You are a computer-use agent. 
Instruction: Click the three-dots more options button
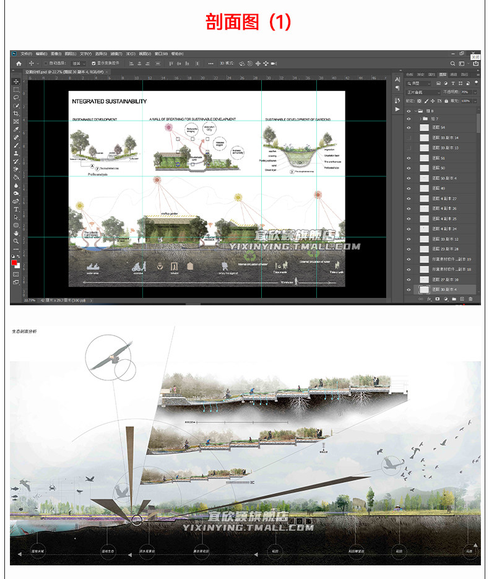tap(210, 64)
